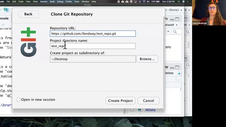Open the View menu

click(28, 1)
